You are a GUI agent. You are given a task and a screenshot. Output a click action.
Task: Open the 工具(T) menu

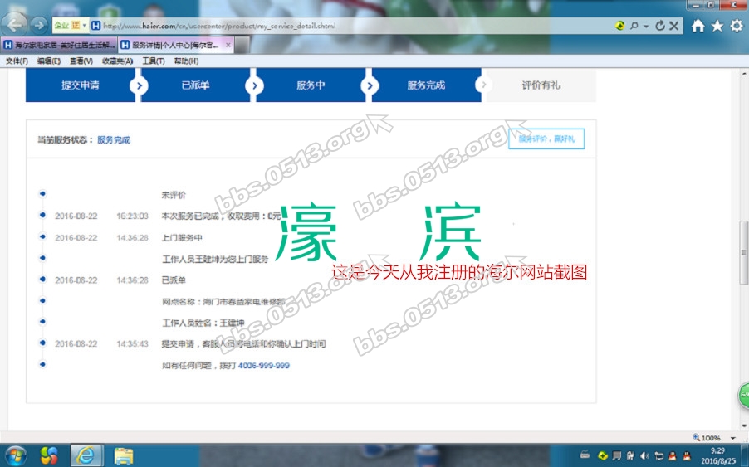pos(154,61)
